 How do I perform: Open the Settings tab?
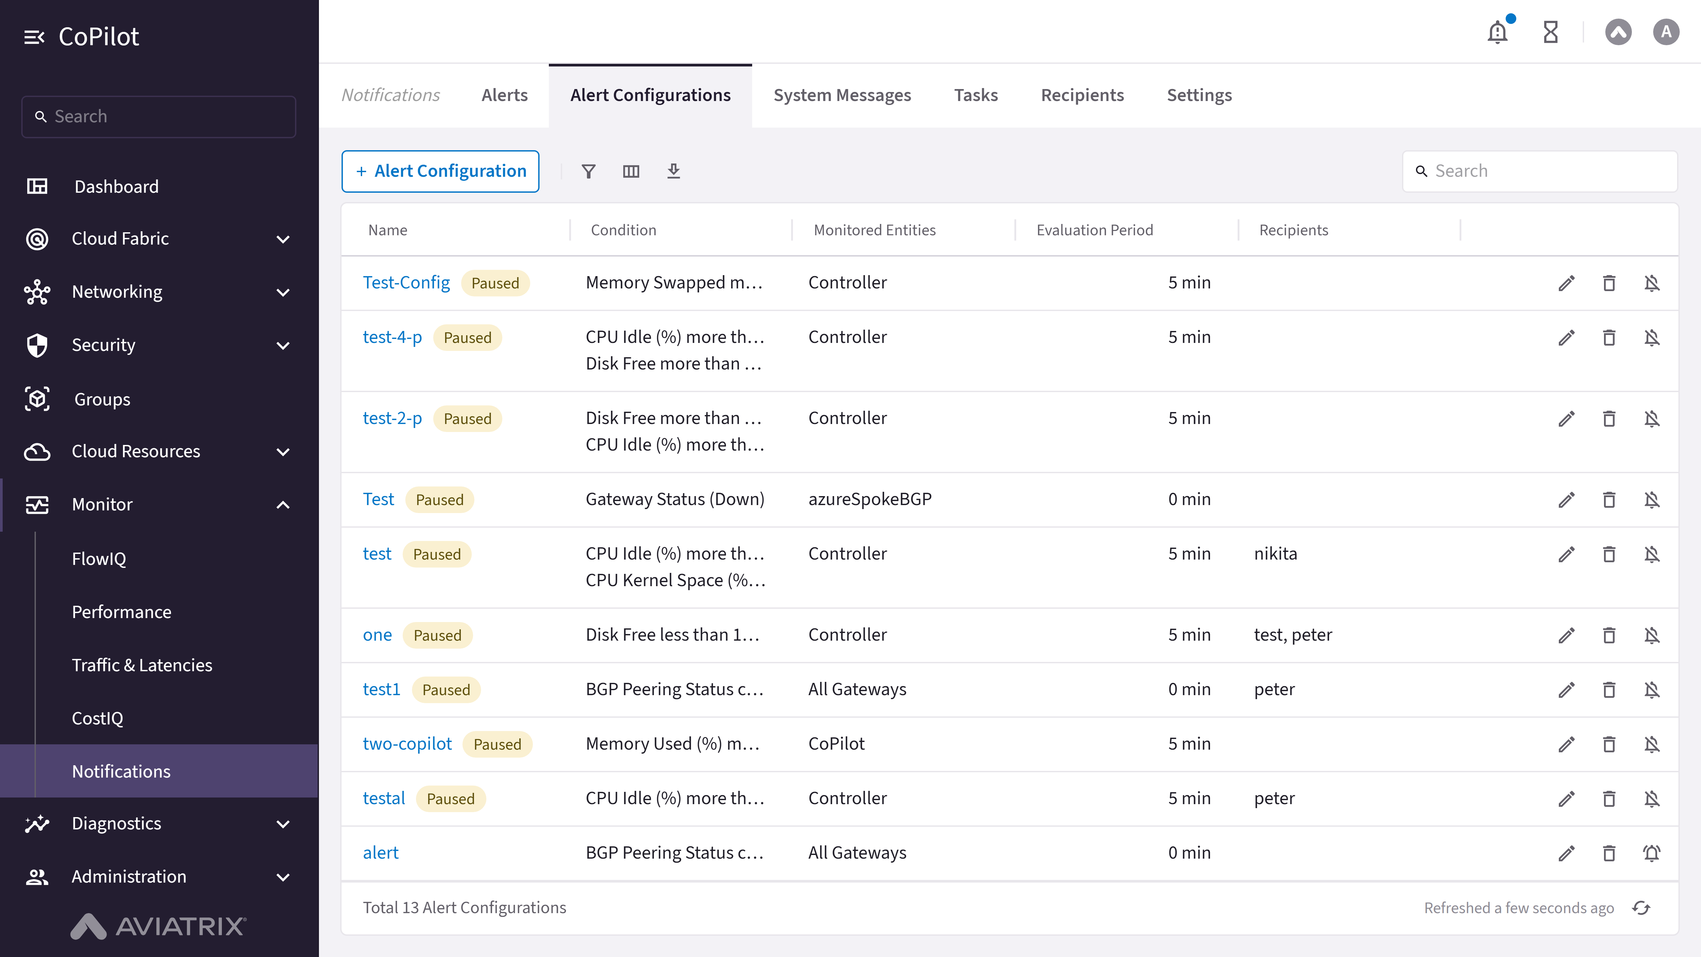pos(1199,95)
